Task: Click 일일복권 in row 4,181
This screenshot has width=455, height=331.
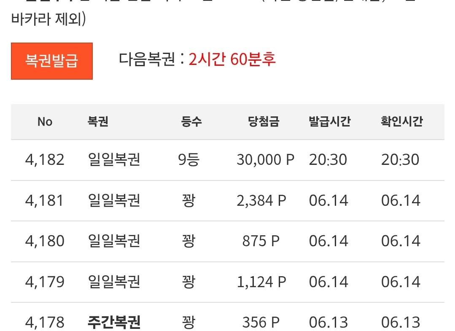Action: pos(114,200)
